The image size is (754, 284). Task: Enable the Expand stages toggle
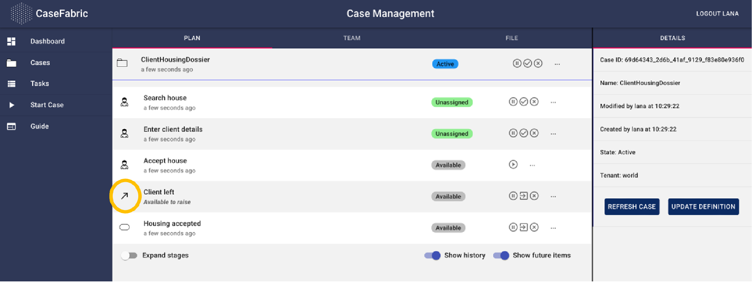(129, 256)
